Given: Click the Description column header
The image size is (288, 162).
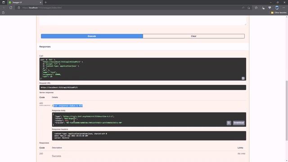Looking at the screenshot, I should [x=57, y=148].
